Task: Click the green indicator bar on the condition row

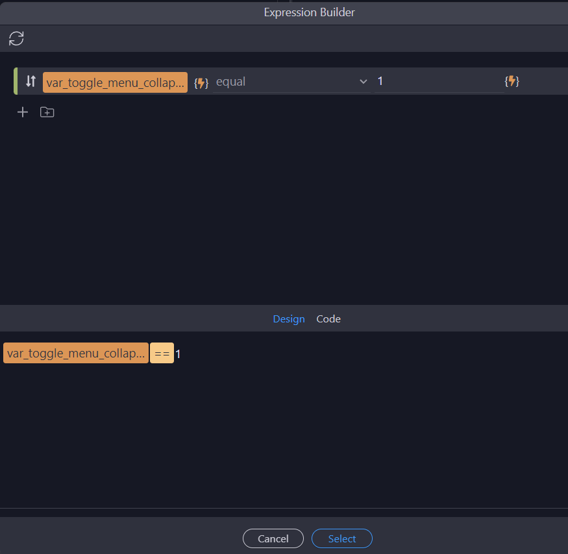Action: point(16,81)
